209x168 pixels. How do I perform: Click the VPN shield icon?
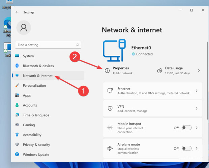(x=110, y=109)
